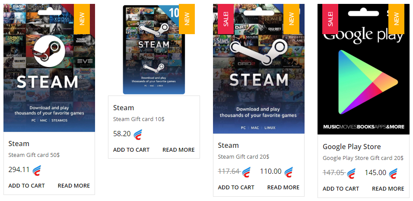Click currency icon beside 110.00 sale price
The image size is (413, 201).
click(x=289, y=172)
